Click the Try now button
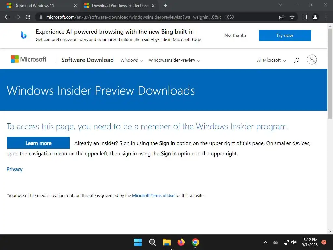The height and width of the screenshot is (250, 333). click(x=285, y=35)
